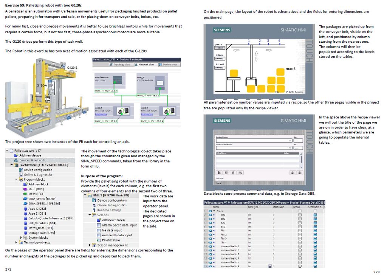Toggle Accessible checkbox for Fila 1 row
The image size is (387, 276).
(315, 231)
